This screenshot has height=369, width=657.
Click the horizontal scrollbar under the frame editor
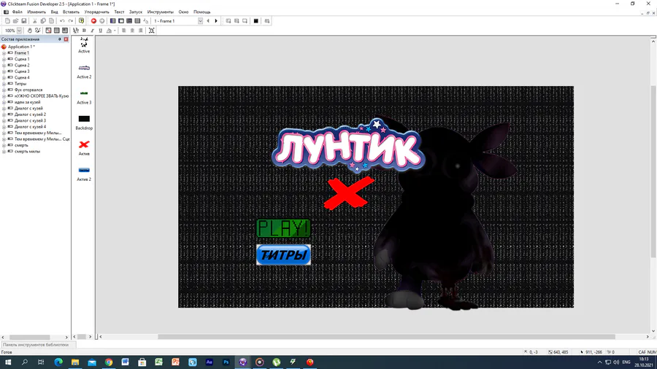(386, 336)
